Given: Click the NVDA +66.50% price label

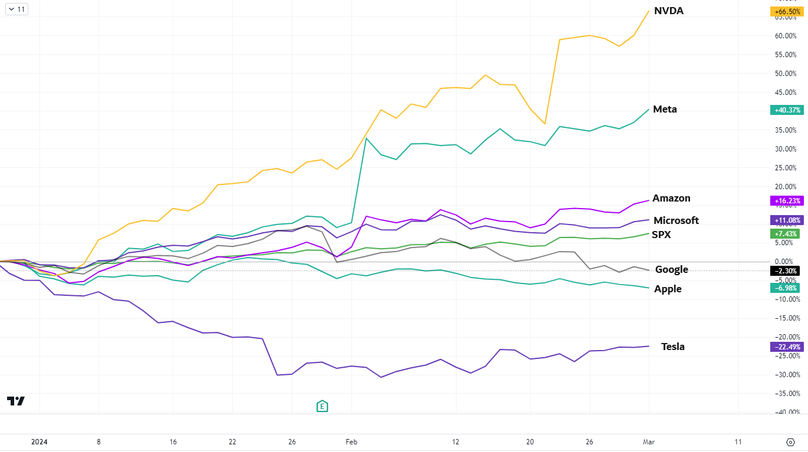Looking at the screenshot, I should 786,12.
